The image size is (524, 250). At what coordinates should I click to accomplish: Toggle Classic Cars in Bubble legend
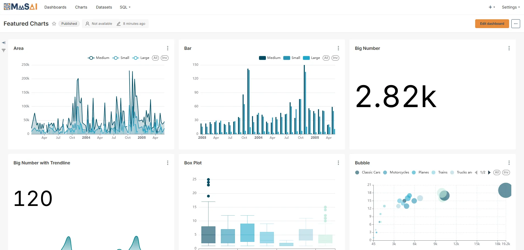368,172
